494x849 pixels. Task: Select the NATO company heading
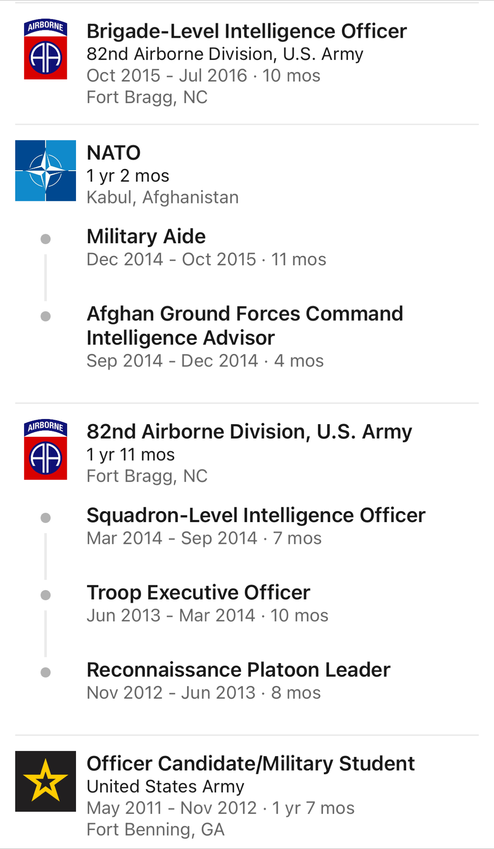point(113,153)
